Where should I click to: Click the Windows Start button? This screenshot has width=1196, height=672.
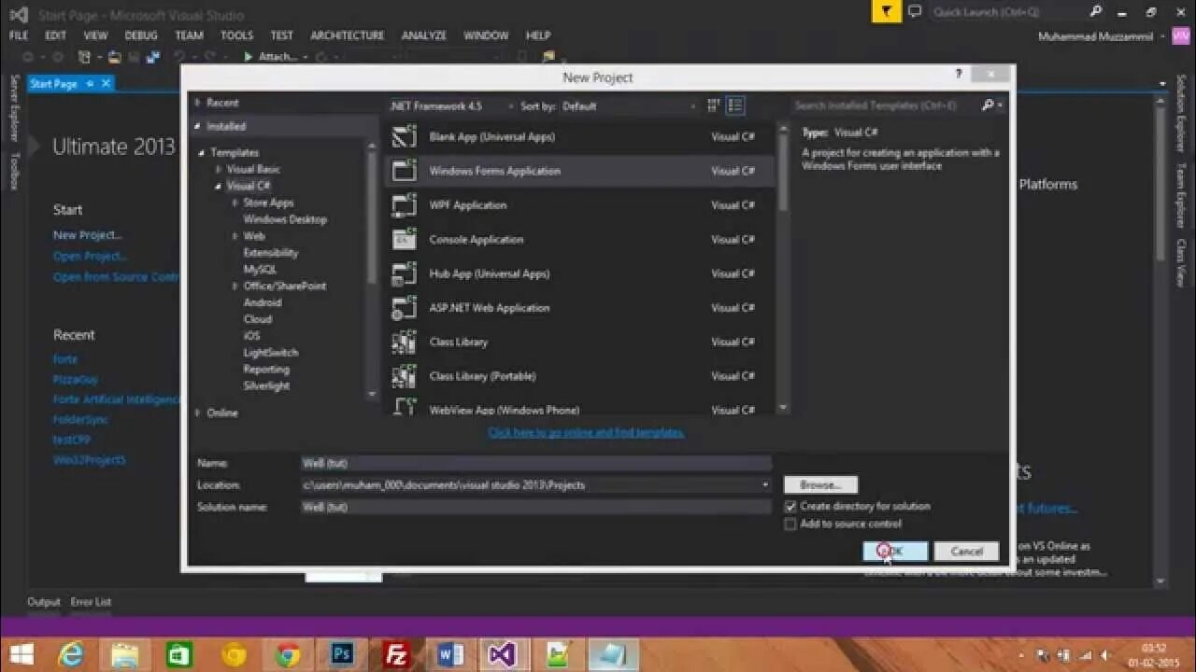21,654
